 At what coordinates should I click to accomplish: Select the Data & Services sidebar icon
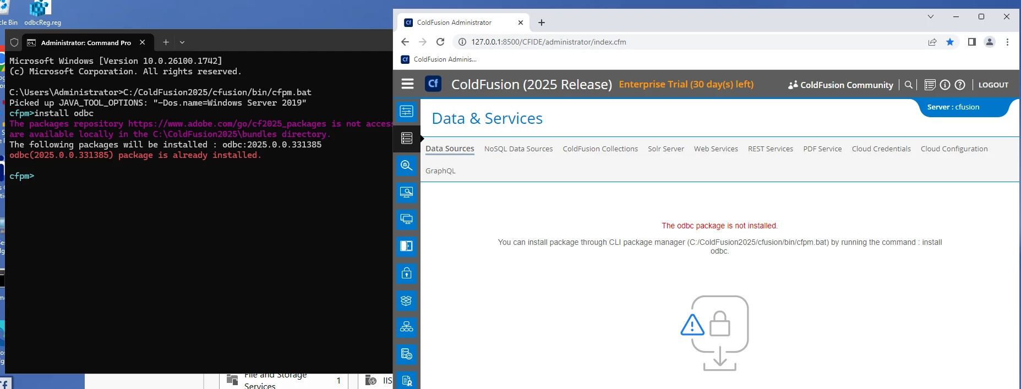(406, 138)
